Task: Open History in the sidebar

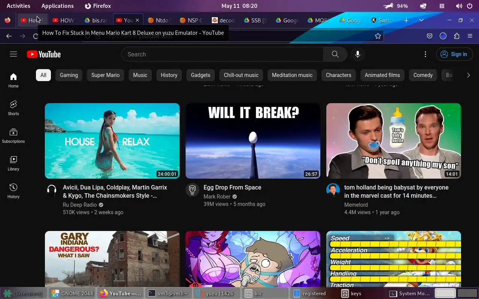Action: [13, 191]
